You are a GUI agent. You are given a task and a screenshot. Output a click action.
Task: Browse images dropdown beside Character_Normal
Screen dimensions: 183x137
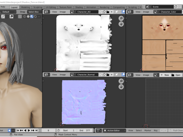pos(73,75)
